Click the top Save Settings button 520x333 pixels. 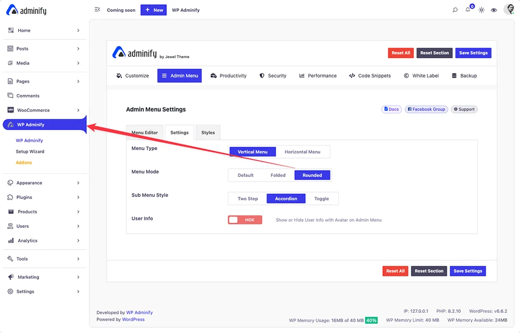(x=473, y=53)
